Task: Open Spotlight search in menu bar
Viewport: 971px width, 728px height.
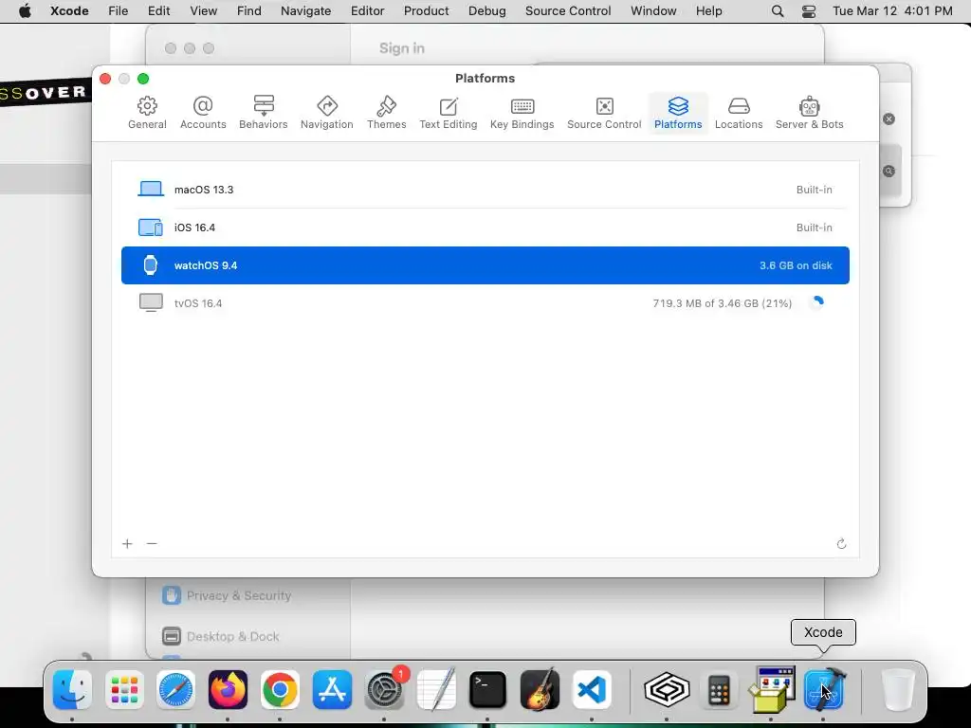Action: 778,11
